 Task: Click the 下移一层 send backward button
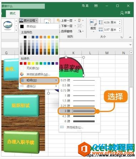tap(65, 26)
